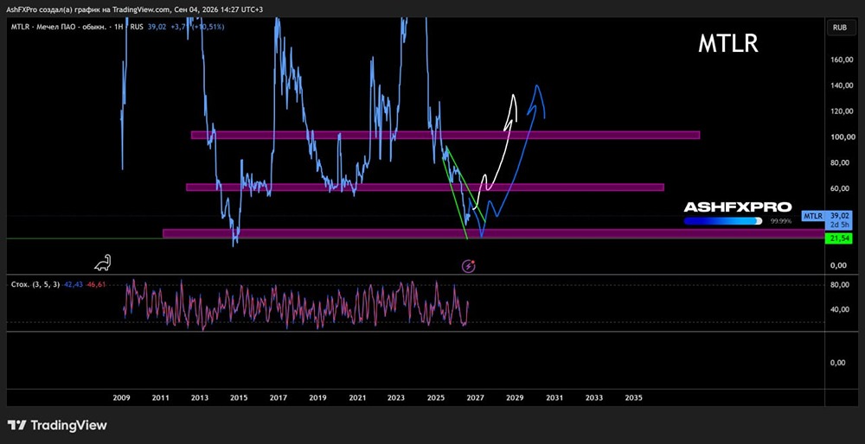Viewport: 865px width, 444px height.
Task: Click the 60,00 price scale label
Action: point(840,188)
